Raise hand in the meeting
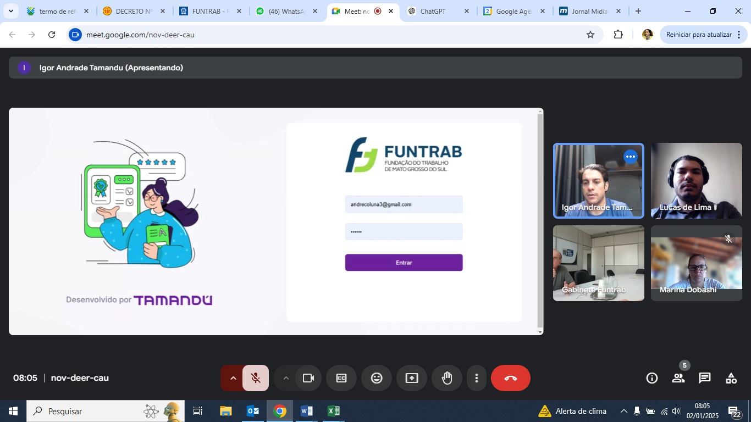751x422 pixels. point(447,378)
